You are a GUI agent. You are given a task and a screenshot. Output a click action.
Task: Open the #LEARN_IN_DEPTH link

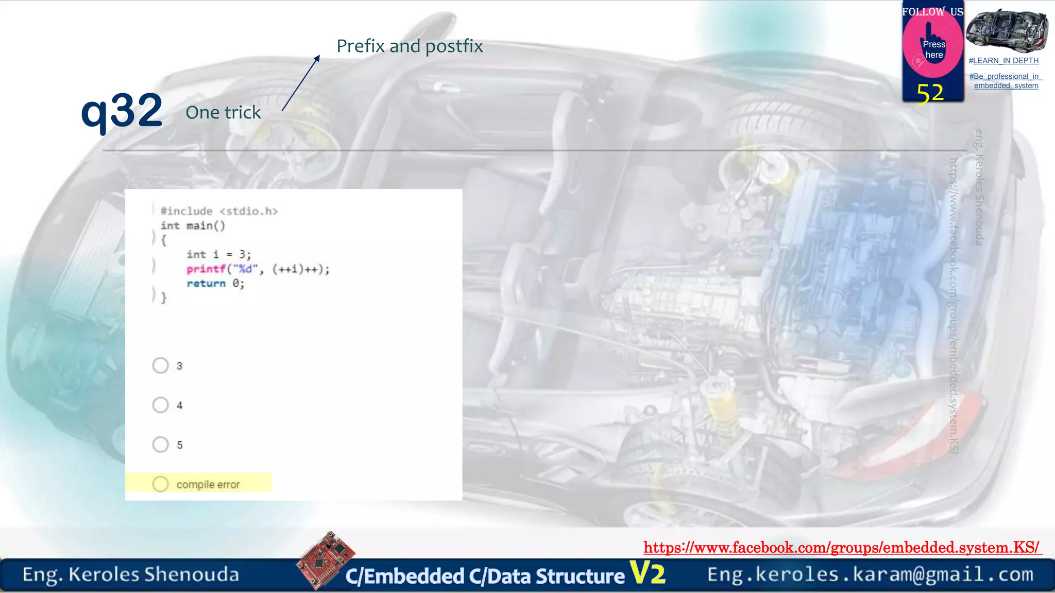(x=1003, y=61)
